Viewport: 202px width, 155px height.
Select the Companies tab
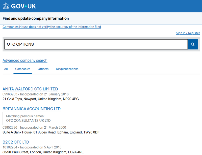point(23,69)
